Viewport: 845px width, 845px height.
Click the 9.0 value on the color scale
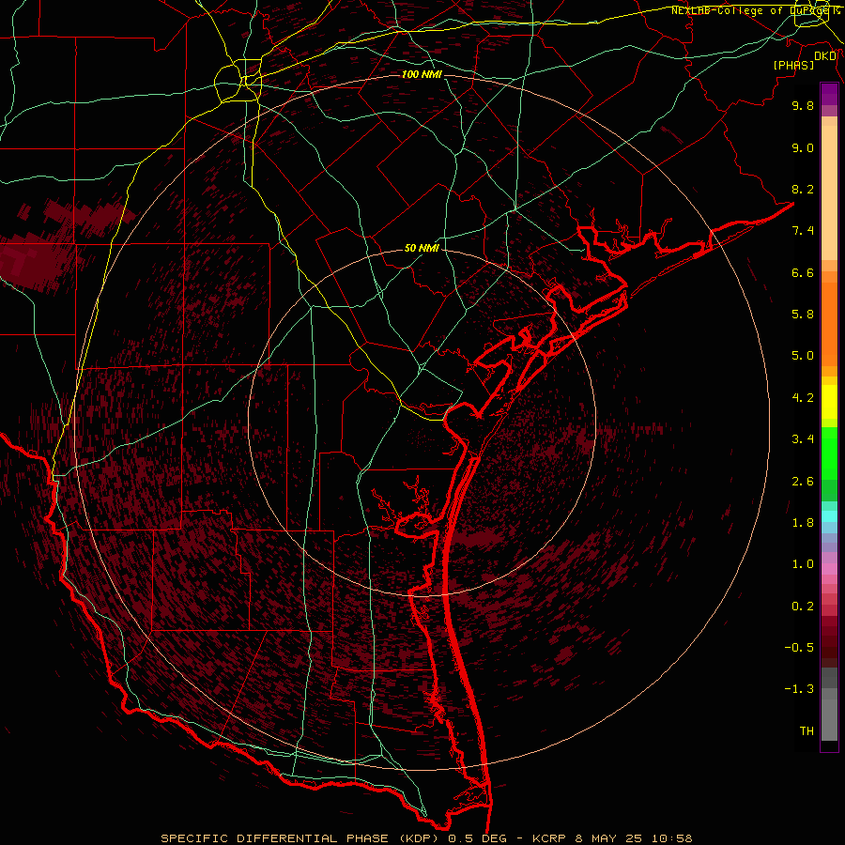pyautogui.click(x=803, y=147)
